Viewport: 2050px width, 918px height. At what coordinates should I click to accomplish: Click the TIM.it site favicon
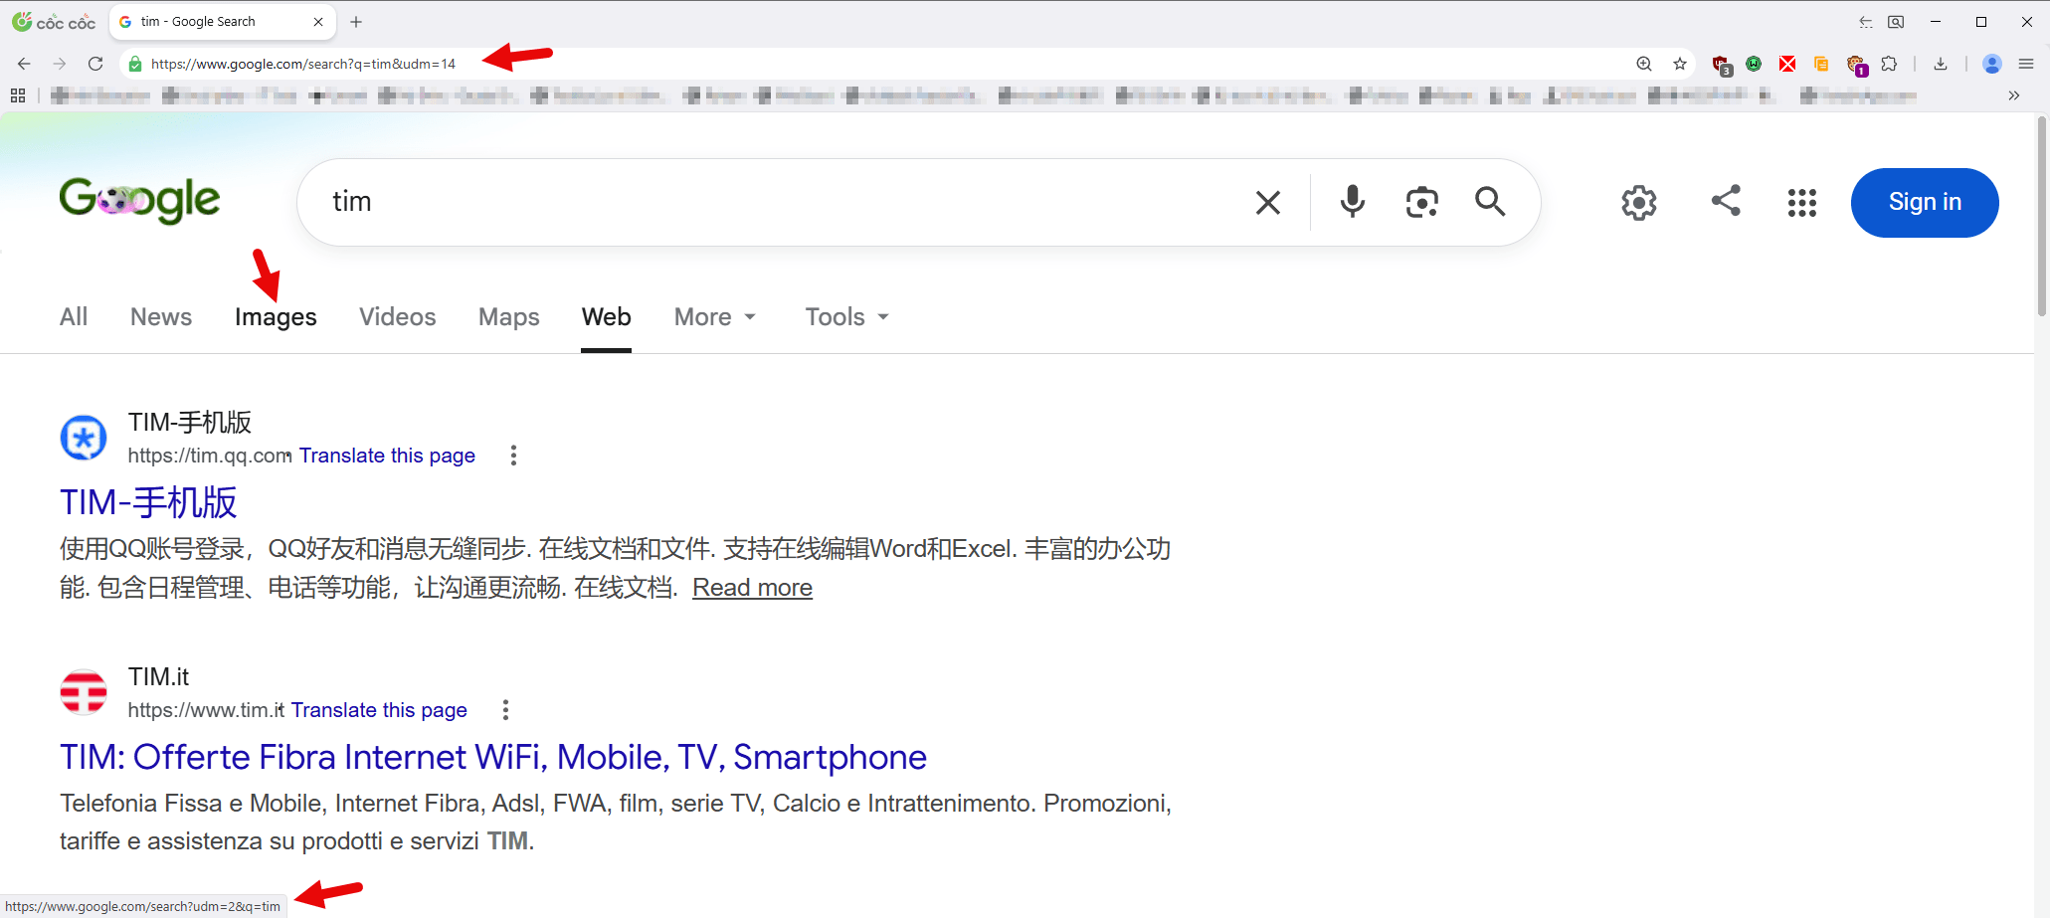coord(84,692)
